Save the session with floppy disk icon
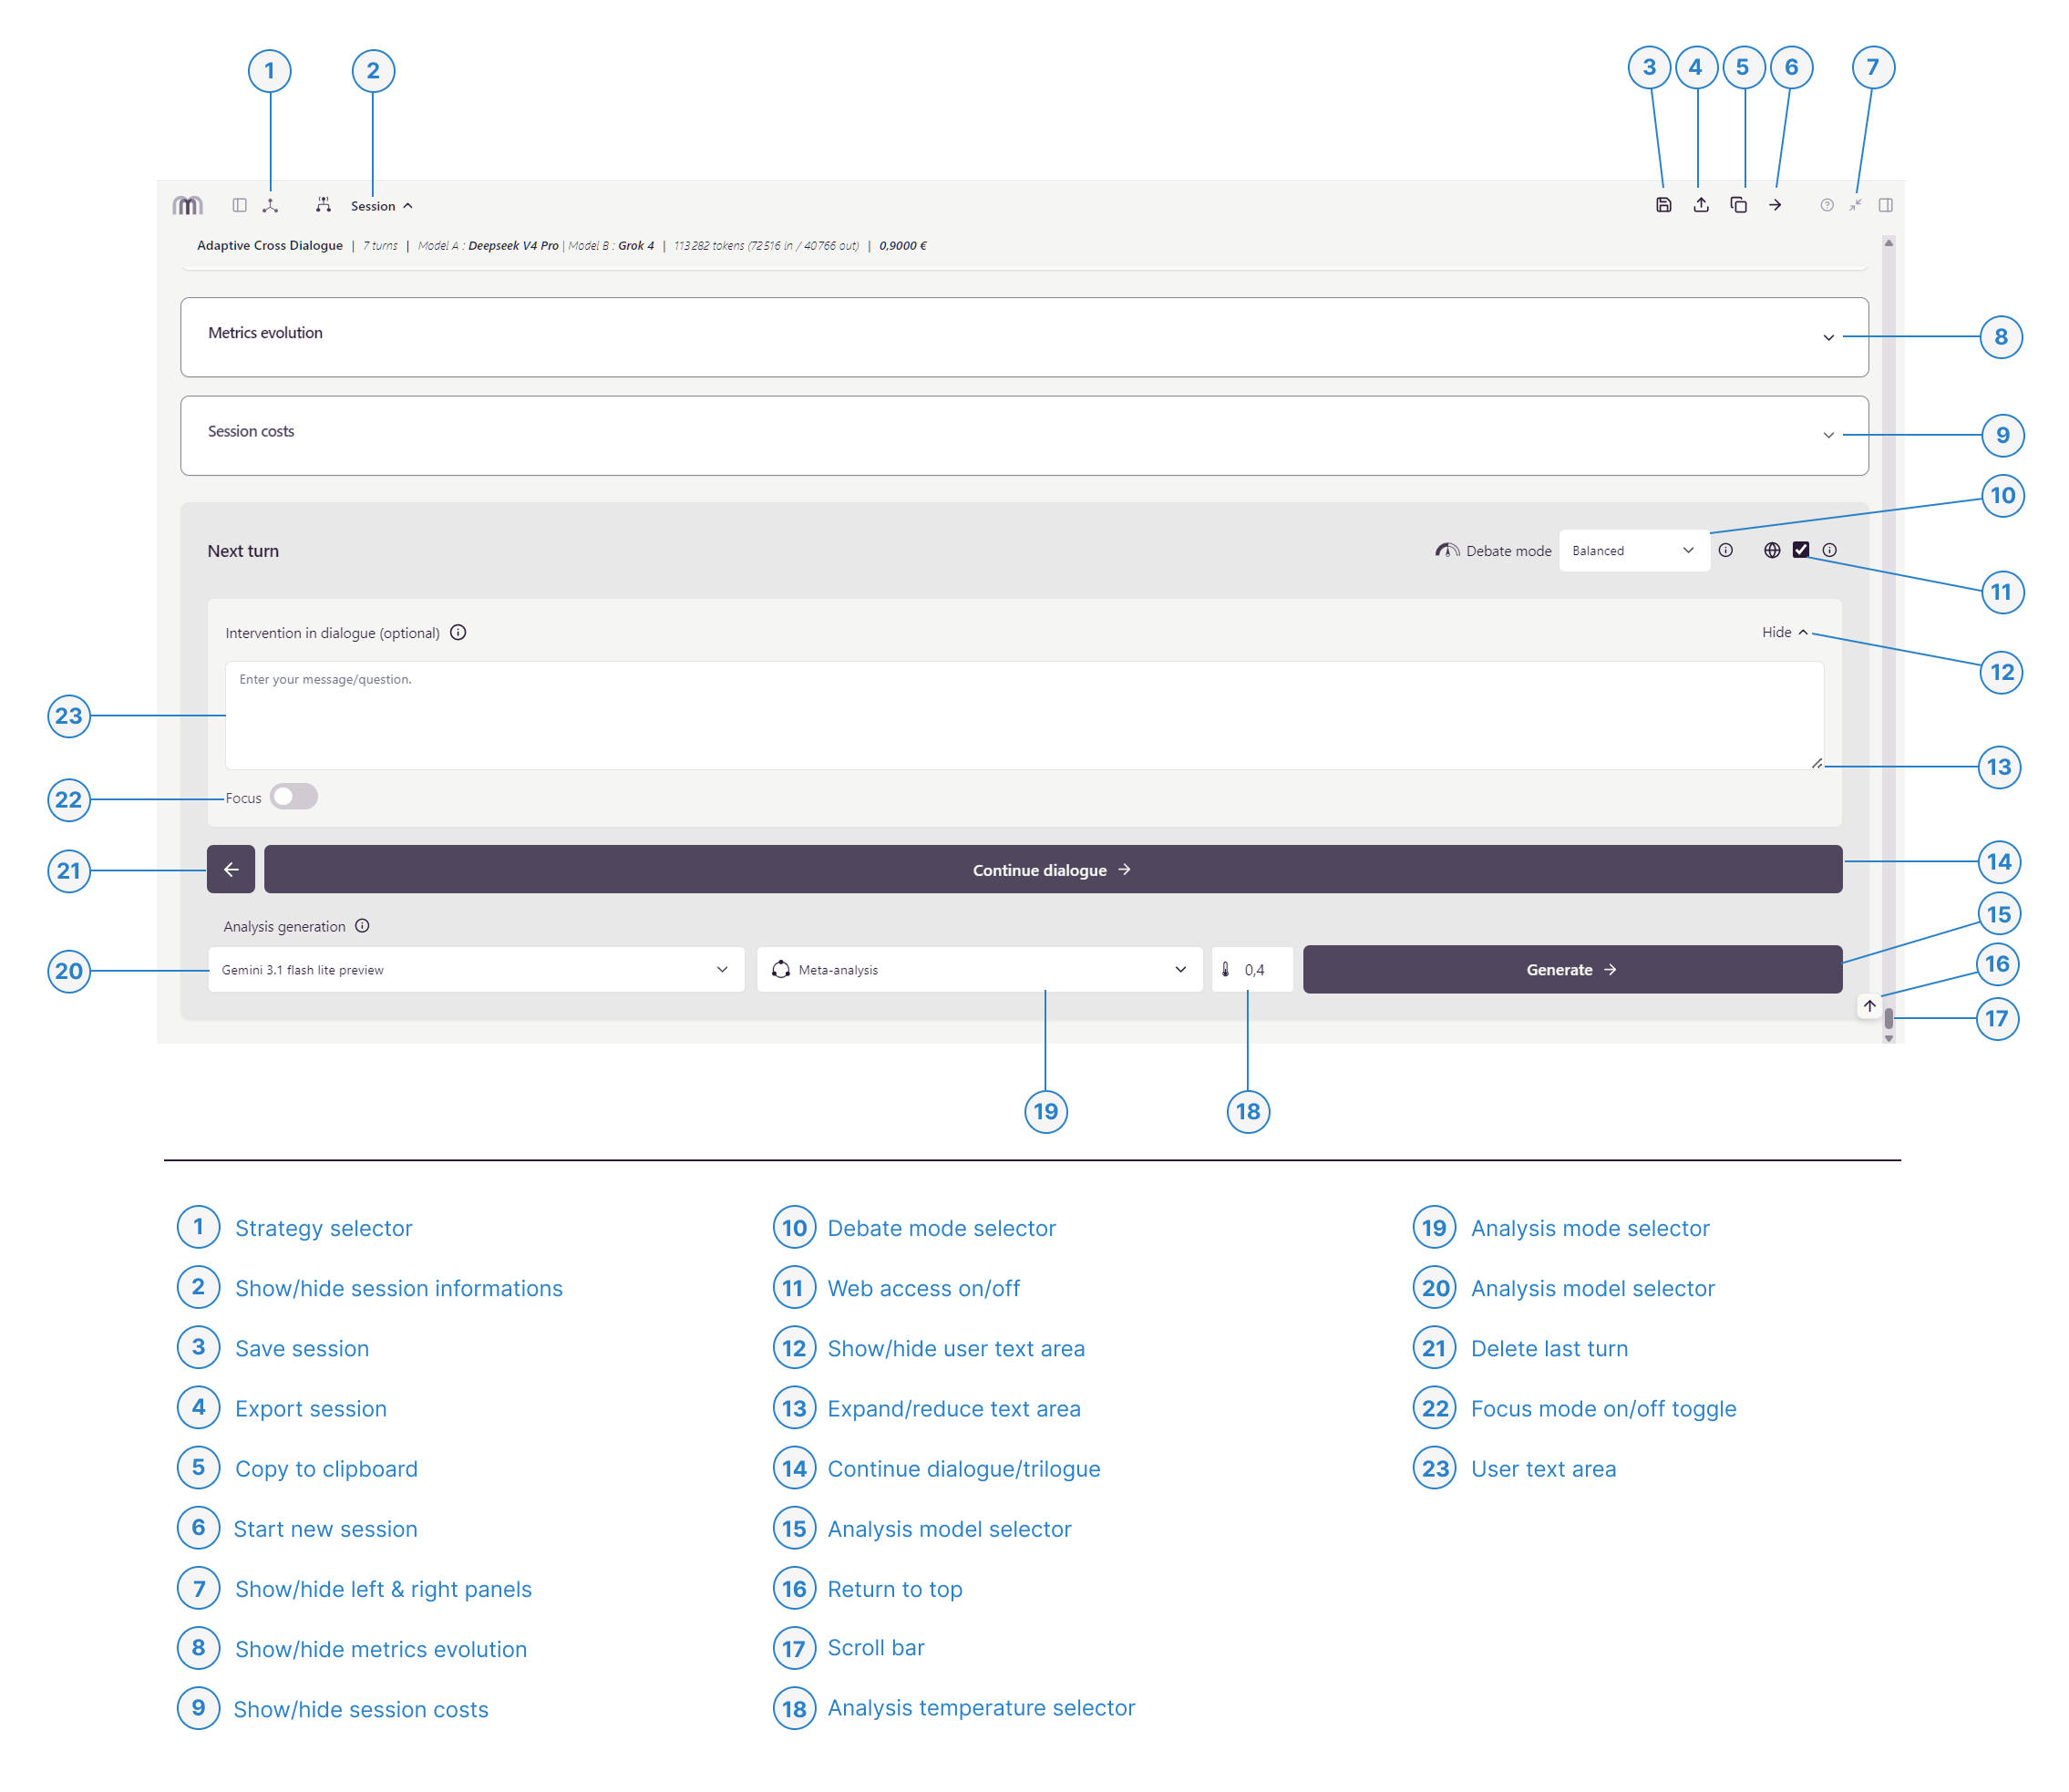Viewport: 2069px width, 1792px height. pos(1663,205)
